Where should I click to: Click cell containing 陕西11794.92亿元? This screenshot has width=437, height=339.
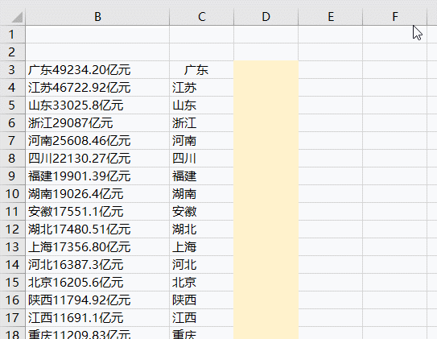click(x=97, y=300)
